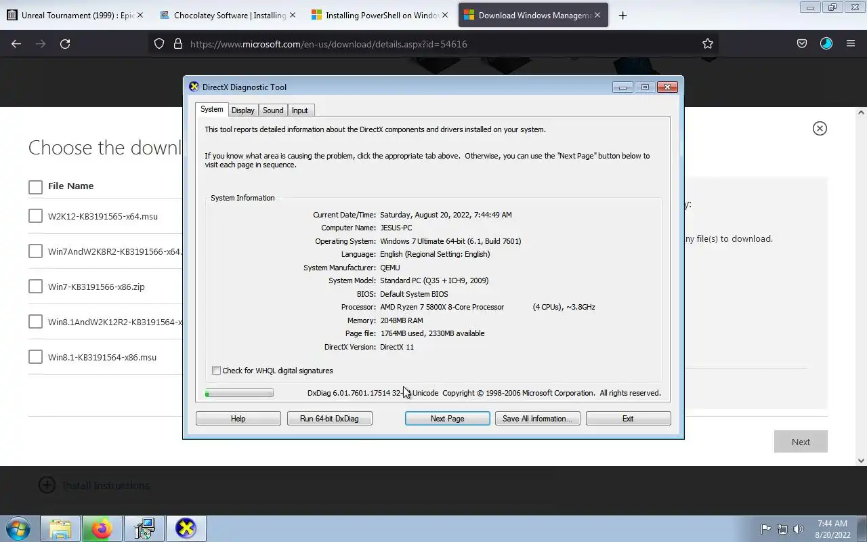This screenshot has width=867, height=542.
Task: Click the Exit button in DxDiag
Action: click(628, 419)
